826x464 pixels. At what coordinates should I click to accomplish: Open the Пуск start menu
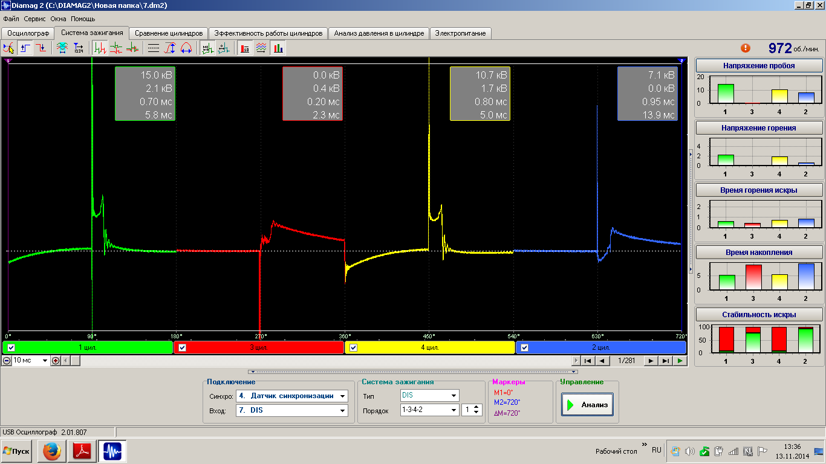[x=17, y=451]
